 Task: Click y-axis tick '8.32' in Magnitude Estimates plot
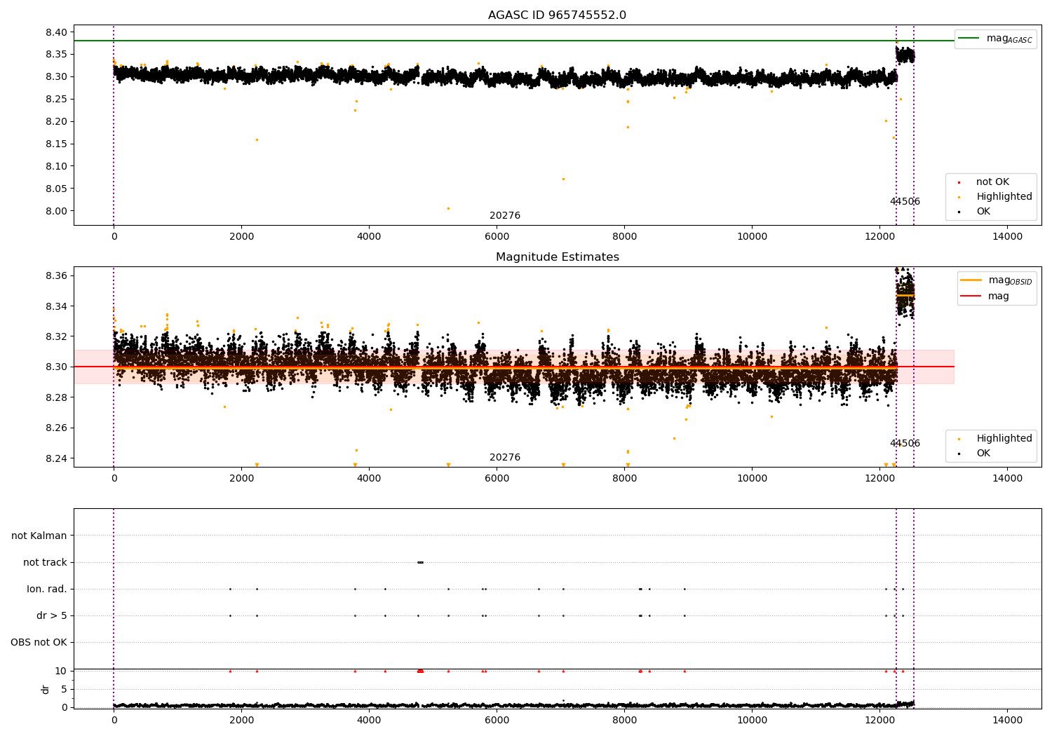58,336
